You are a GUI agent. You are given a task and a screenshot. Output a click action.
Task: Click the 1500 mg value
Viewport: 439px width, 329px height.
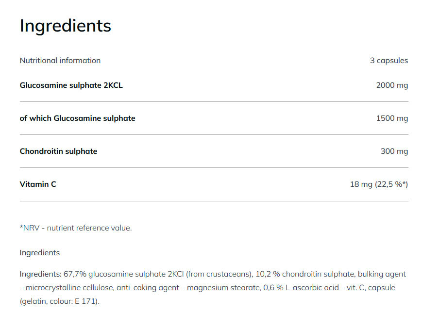(x=392, y=118)
